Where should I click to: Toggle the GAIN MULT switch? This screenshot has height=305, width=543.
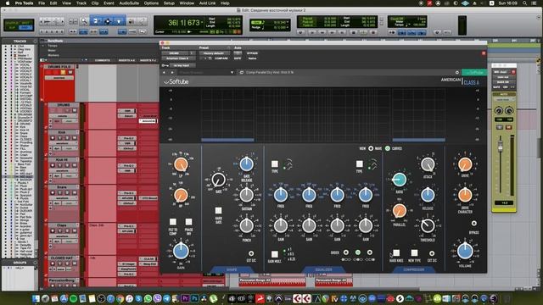pyautogui.click(x=275, y=254)
